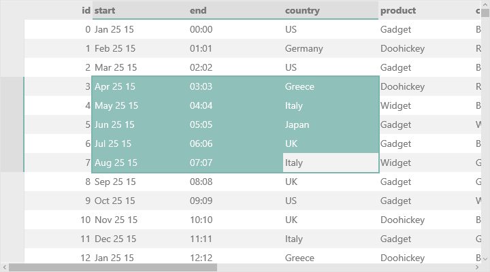This screenshot has width=490, height=272.
Task: Click the top-left corner select-all cell
Action: 12,10
